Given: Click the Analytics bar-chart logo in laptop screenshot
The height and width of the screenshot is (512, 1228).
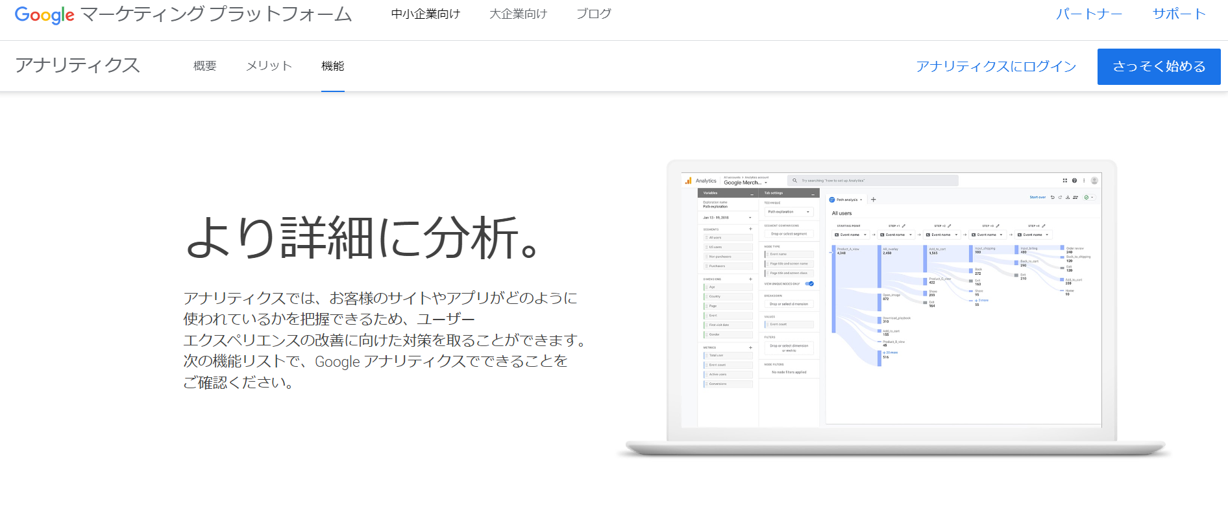Looking at the screenshot, I should coord(689,181).
